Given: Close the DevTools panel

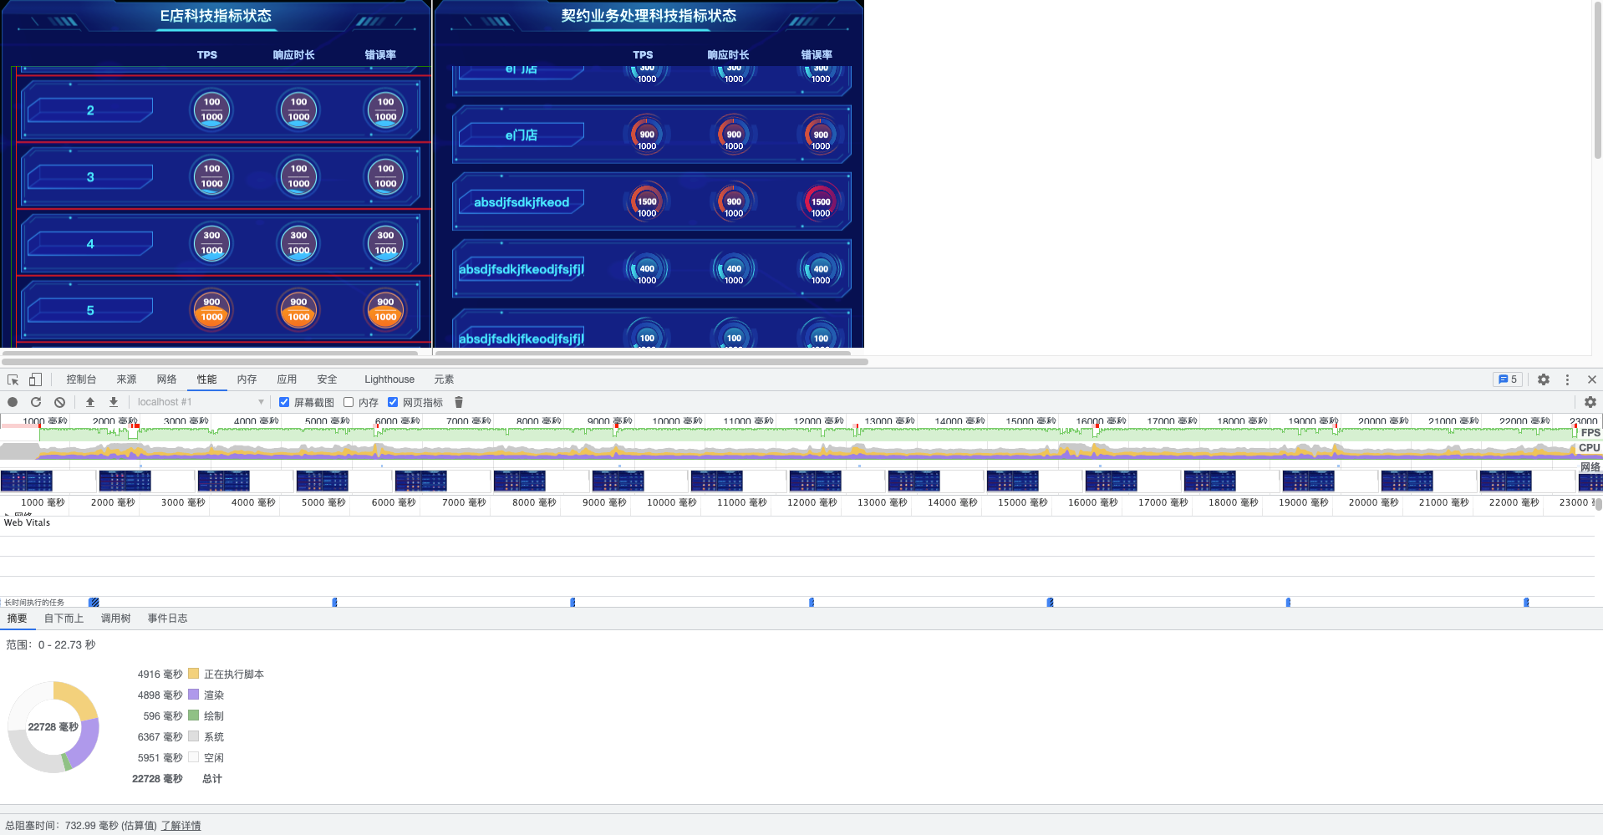Looking at the screenshot, I should click(x=1592, y=379).
